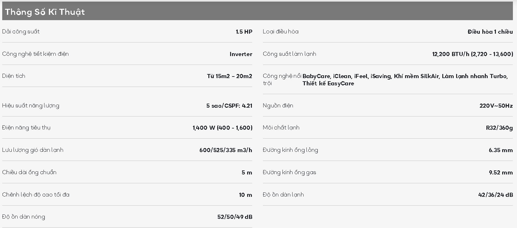The image size is (517, 228).
Task: Click the "Thông Số Kĩ Thuật" header
Action: pos(45,12)
